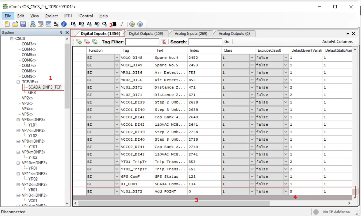Sort by the Tag column header
This screenshot has width=361, height=216.
coord(137,50)
